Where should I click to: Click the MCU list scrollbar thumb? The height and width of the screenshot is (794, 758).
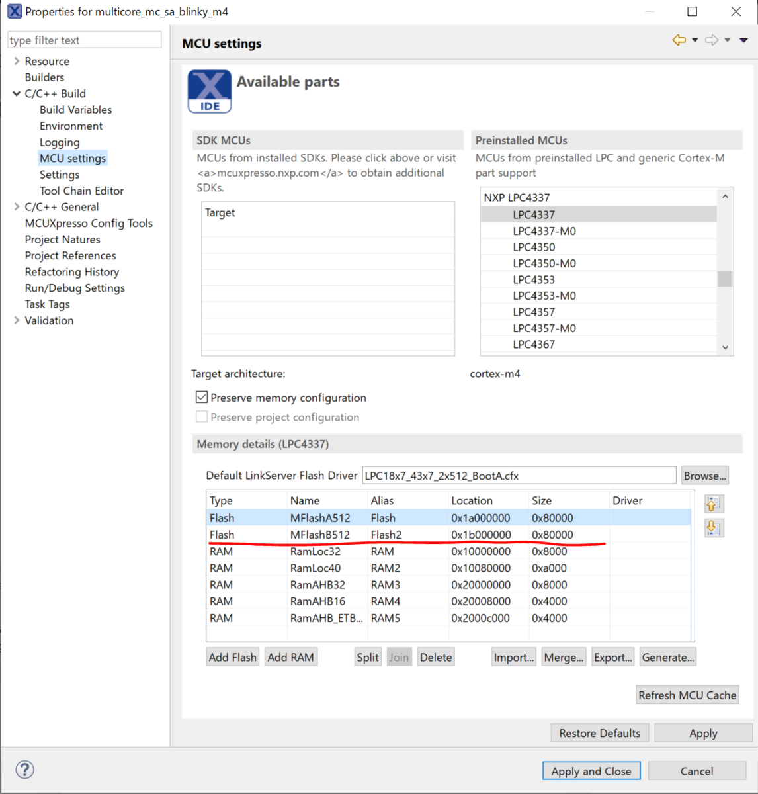[726, 279]
